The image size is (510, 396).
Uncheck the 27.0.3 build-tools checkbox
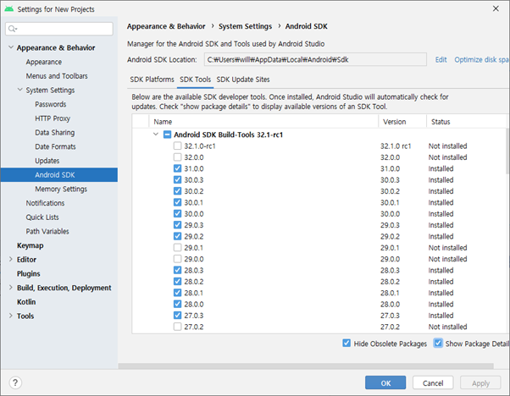177,315
